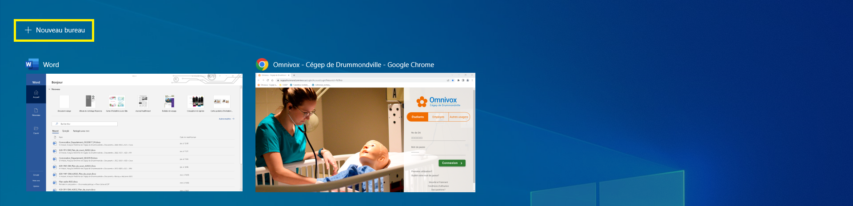Click the blue Word app icon
This screenshot has width=853, height=206.
click(x=32, y=64)
